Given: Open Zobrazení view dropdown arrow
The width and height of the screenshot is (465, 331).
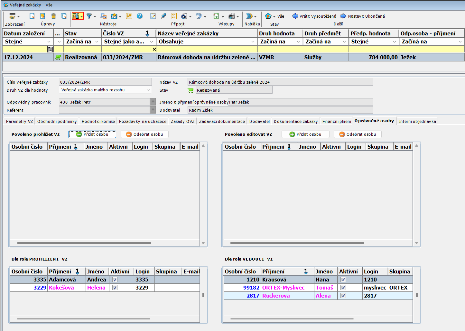Looking at the screenshot, I should (x=18, y=16).
